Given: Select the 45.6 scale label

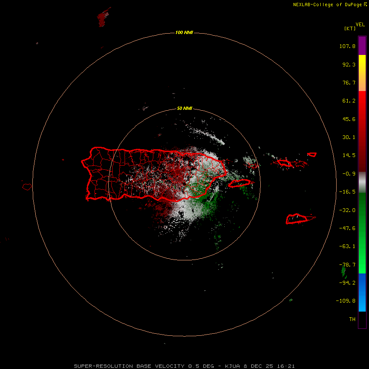Looking at the screenshot, I should (349, 119).
